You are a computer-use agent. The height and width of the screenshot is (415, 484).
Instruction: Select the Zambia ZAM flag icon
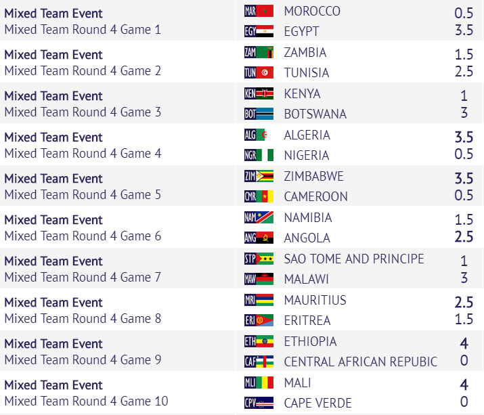tap(259, 52)
